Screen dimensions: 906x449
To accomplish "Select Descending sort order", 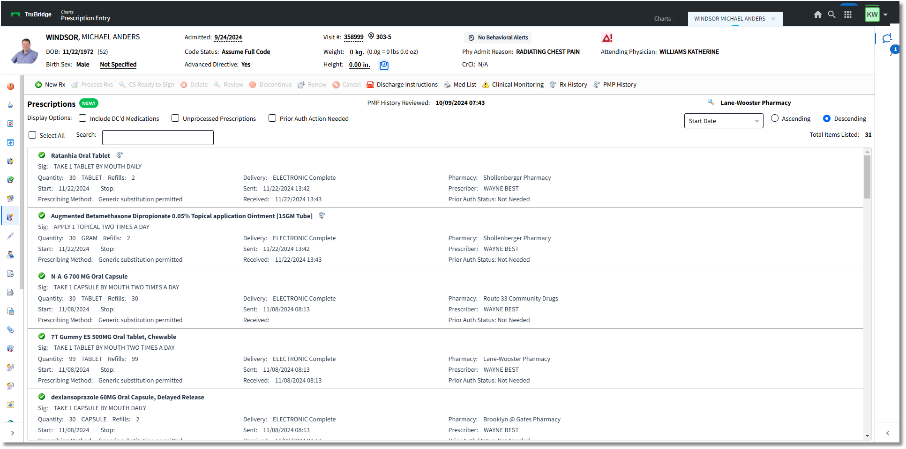I will tap(827, 118).
